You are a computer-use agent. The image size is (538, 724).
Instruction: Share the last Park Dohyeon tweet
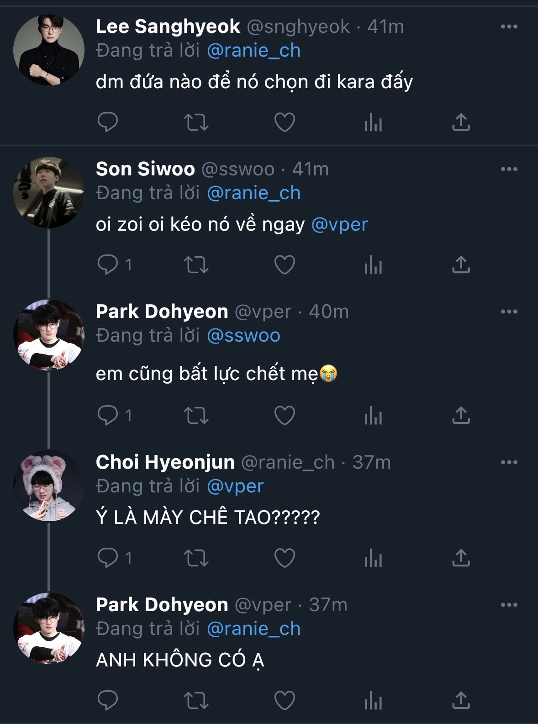coord(461,700)
